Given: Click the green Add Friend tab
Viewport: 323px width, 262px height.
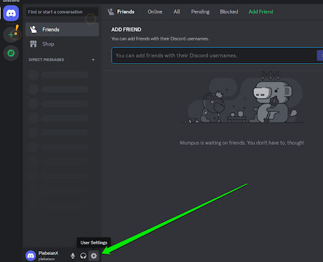Looking at the screenshot, I should (261, 12).
